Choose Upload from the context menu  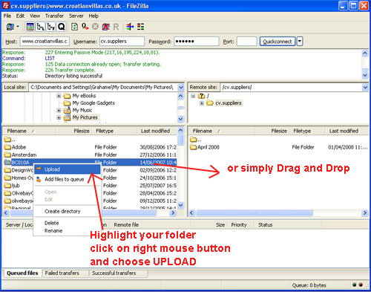[x=68, y=169]
